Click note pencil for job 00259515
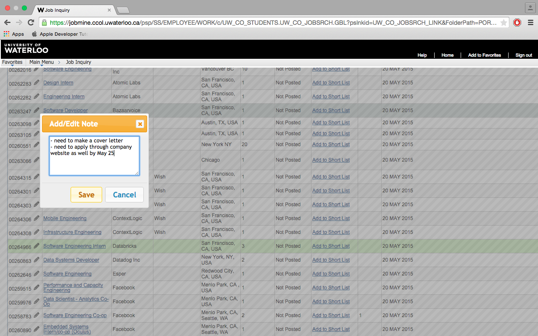538x336 pixels. pyautogui.click(x=37, y=288)
